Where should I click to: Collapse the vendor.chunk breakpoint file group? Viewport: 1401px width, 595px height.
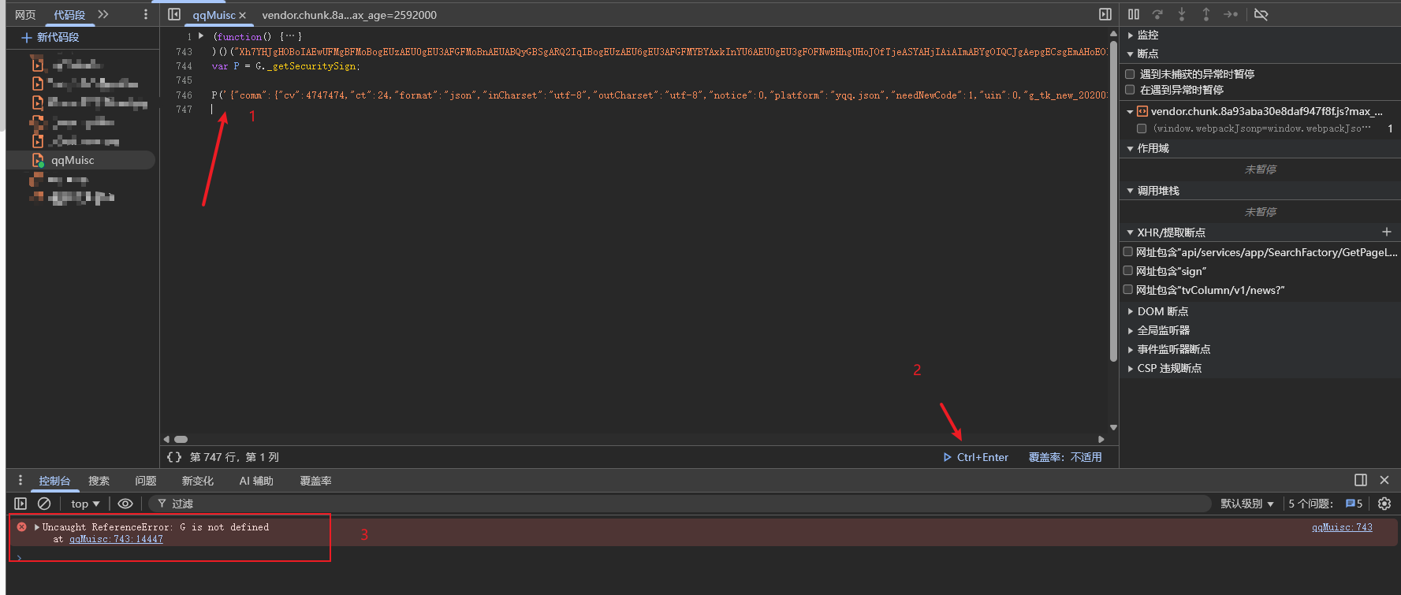coord(1131,112)
